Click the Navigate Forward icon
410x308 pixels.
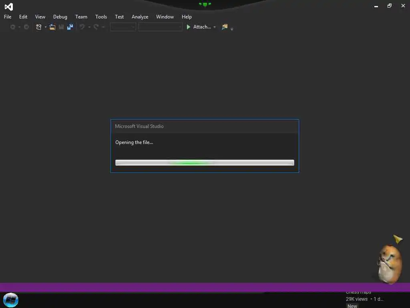(x=26, y=27)
